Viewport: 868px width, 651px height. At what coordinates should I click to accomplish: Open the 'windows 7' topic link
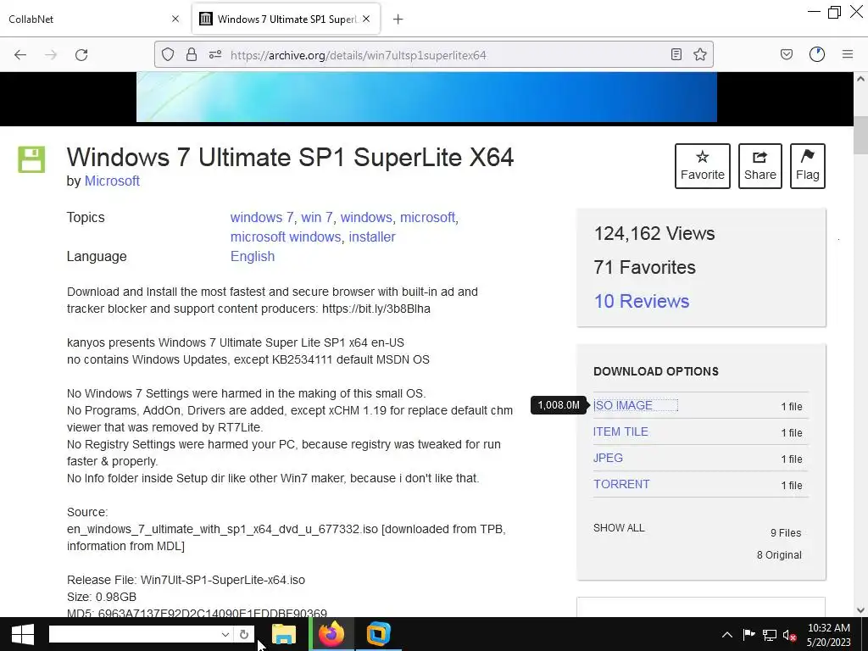[262, 217]
